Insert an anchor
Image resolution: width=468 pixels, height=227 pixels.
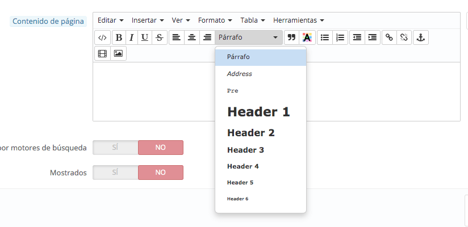pos(421,37)
